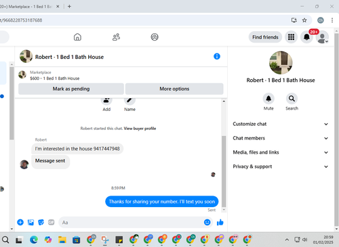Open Task View on the taskbar
The image size is (339, 247).
tap(19, 240)
